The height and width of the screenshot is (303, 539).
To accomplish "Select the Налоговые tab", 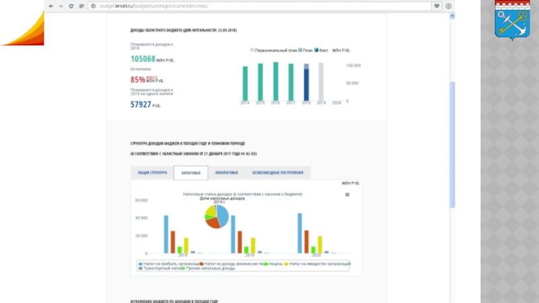I will click(191, 172).
